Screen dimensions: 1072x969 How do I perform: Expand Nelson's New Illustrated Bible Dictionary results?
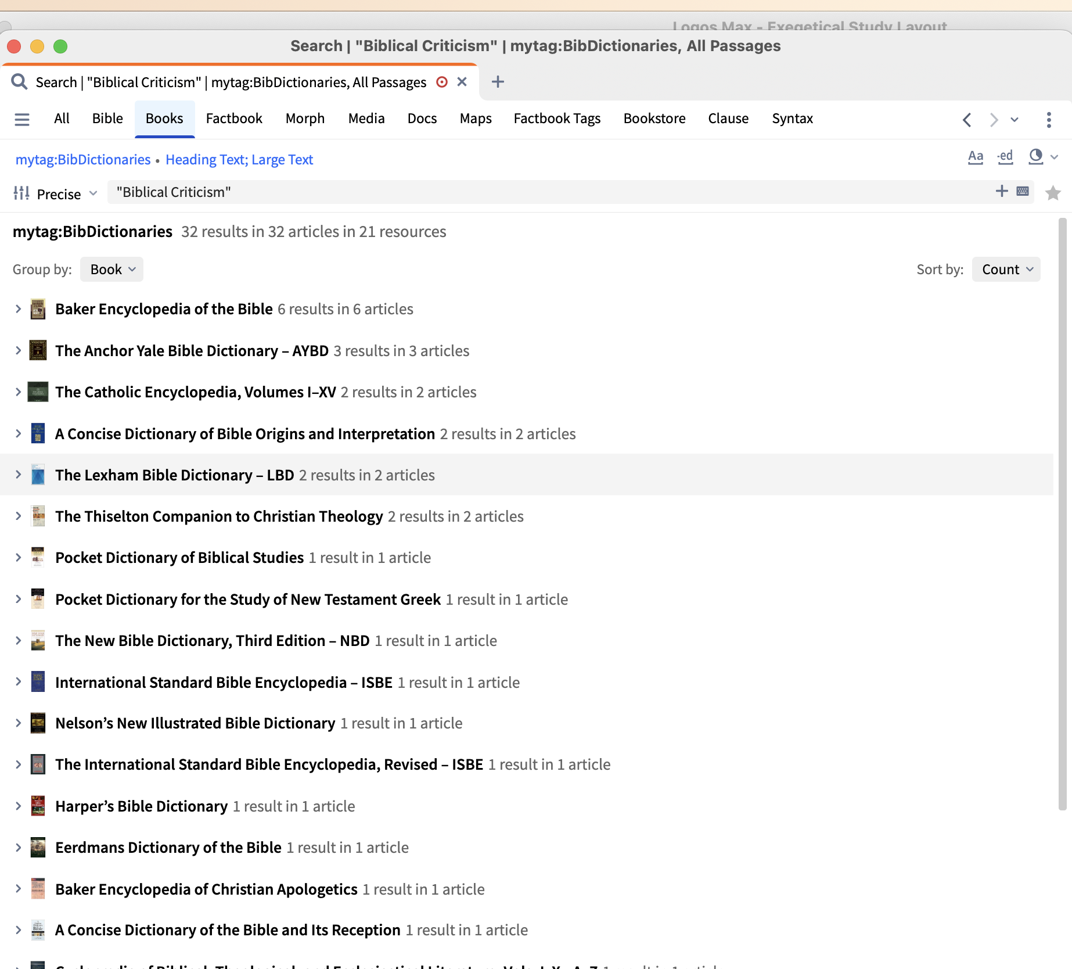click(19, 723)
